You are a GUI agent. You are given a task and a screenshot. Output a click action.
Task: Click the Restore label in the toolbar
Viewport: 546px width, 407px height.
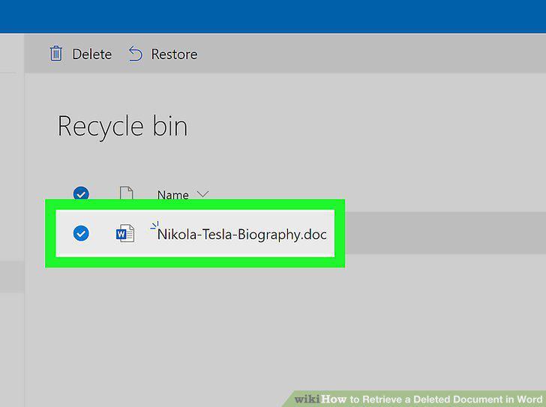coord(174,54)
